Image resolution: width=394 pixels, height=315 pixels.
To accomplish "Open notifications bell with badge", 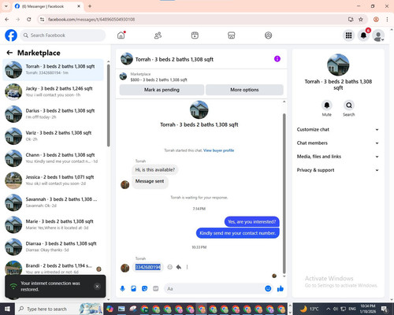I will click(x=363, y=35).
